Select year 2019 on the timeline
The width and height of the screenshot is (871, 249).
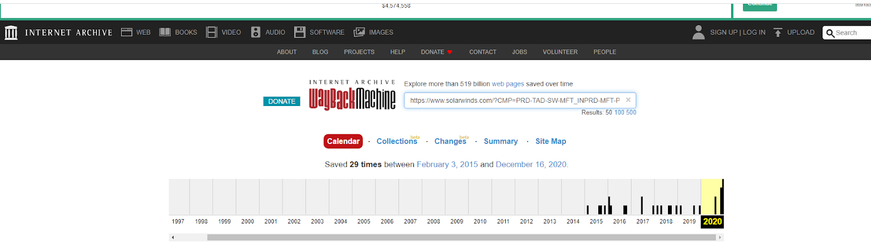click(x=689, y=221)
